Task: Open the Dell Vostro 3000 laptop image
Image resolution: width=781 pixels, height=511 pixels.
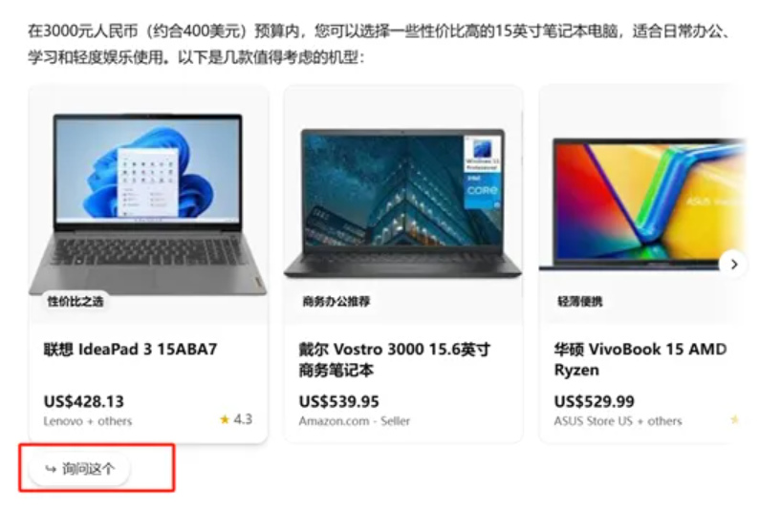Action: [403, 203]
